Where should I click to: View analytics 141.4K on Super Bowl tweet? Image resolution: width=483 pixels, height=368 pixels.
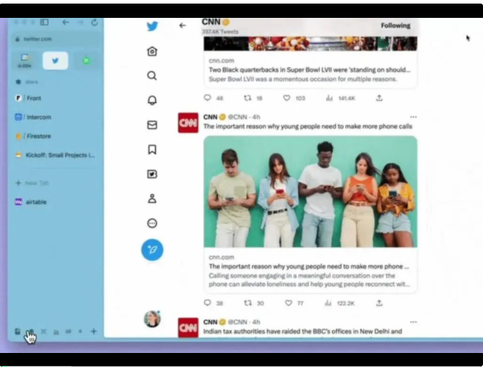coord(340,98)
